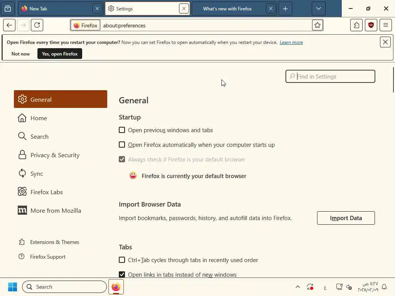Uncheck Open links in tabs option

[122, 274]
